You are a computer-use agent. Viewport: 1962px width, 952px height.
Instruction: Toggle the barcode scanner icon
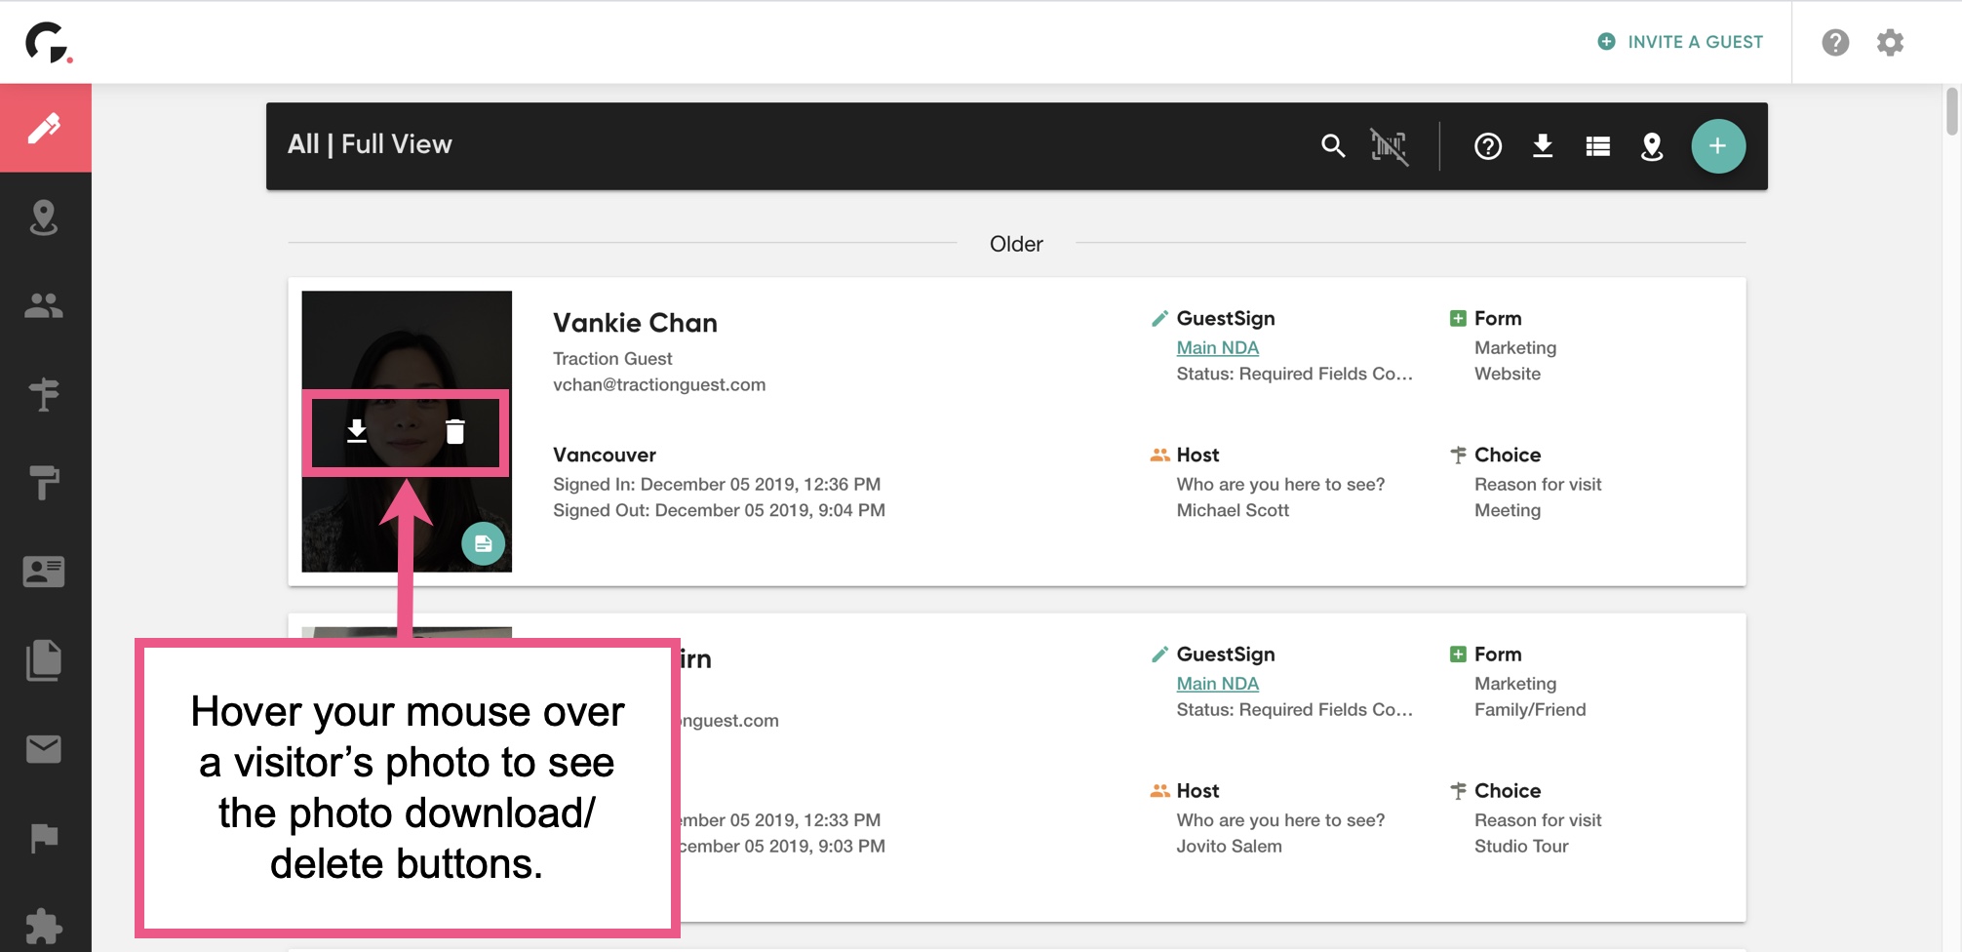click(1389, 146)
